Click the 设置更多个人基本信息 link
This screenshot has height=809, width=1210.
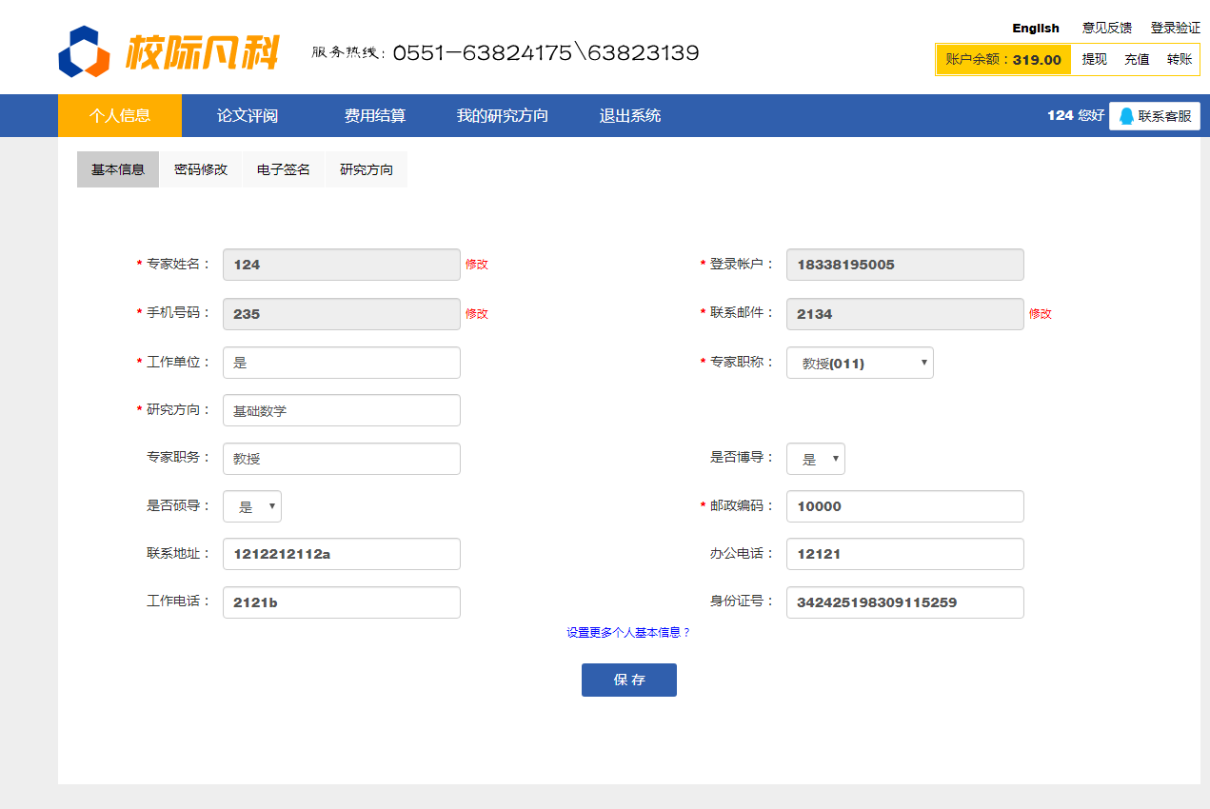coord(628,632)
